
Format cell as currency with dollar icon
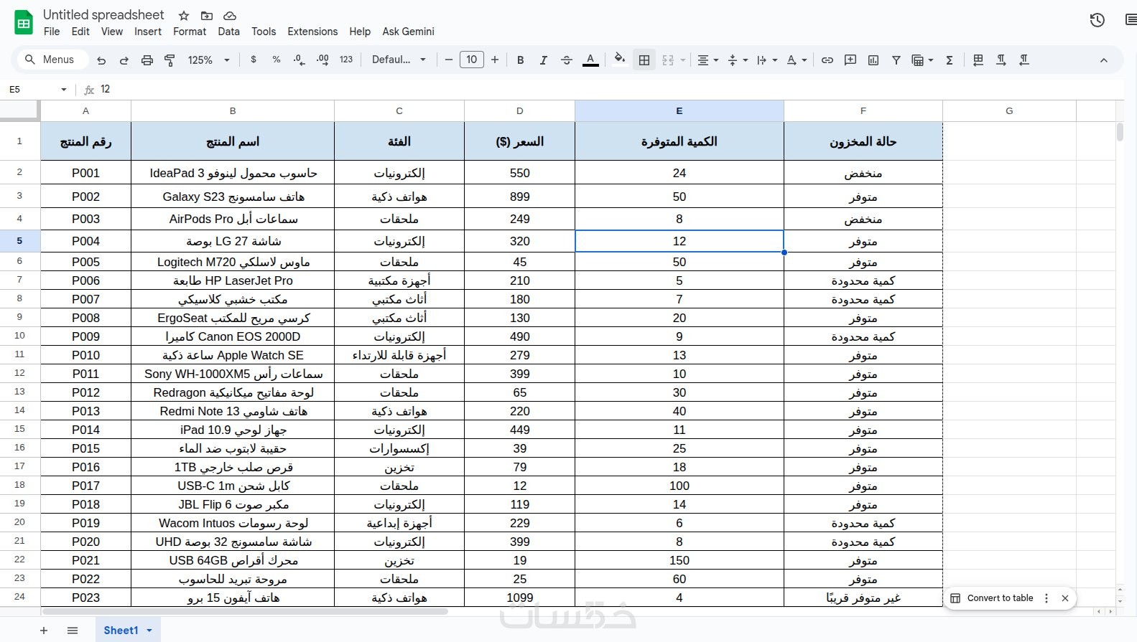(254, 60)
